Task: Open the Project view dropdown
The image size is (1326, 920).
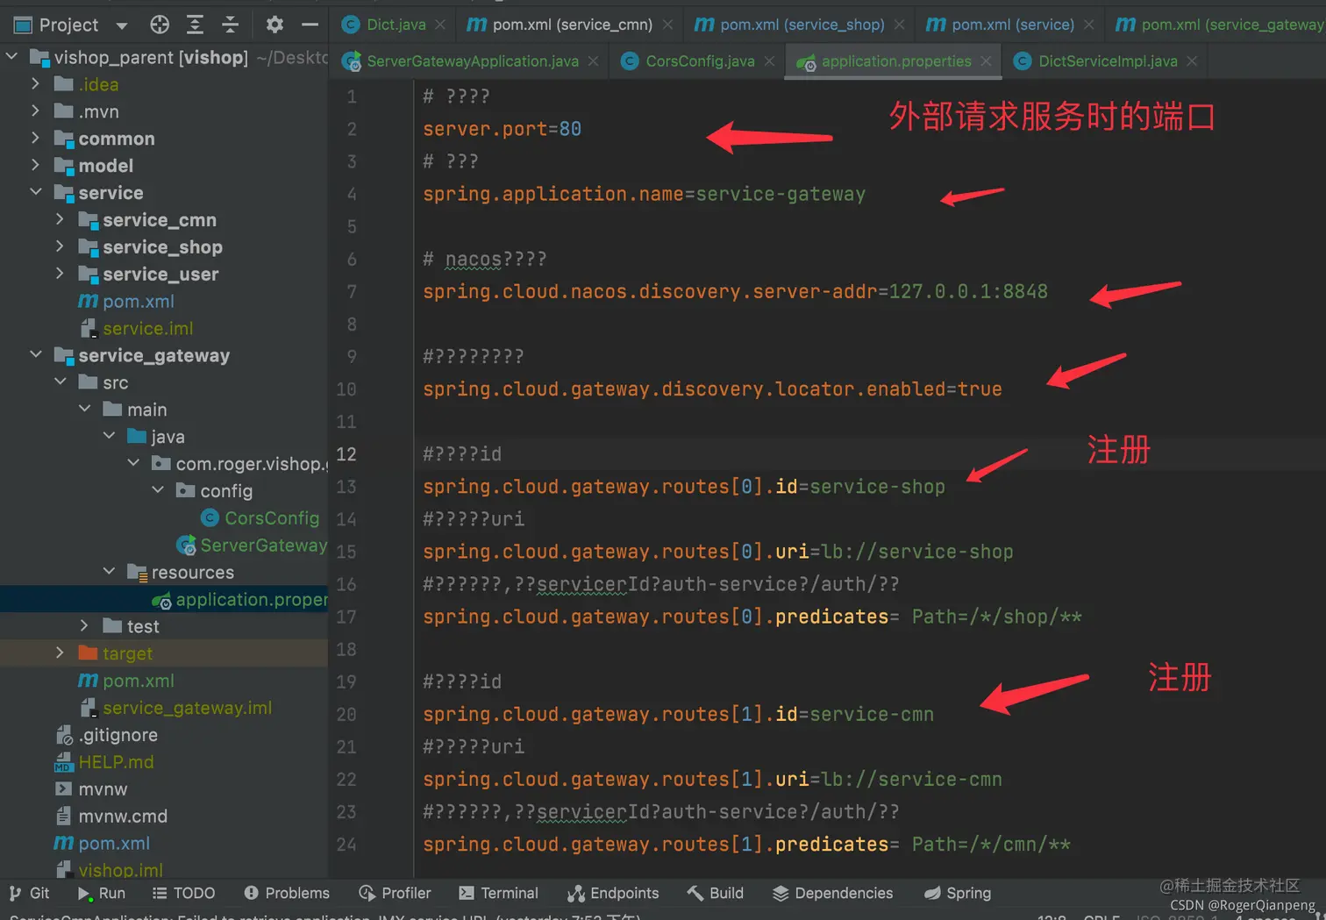Action: coord(122,25)
